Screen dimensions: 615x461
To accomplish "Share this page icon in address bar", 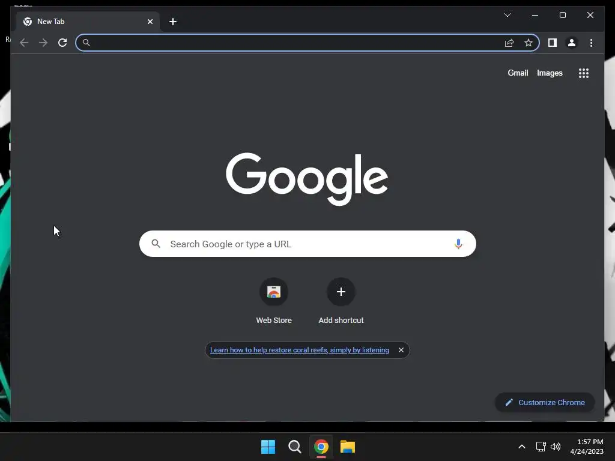I will click(x=509, y=43).
